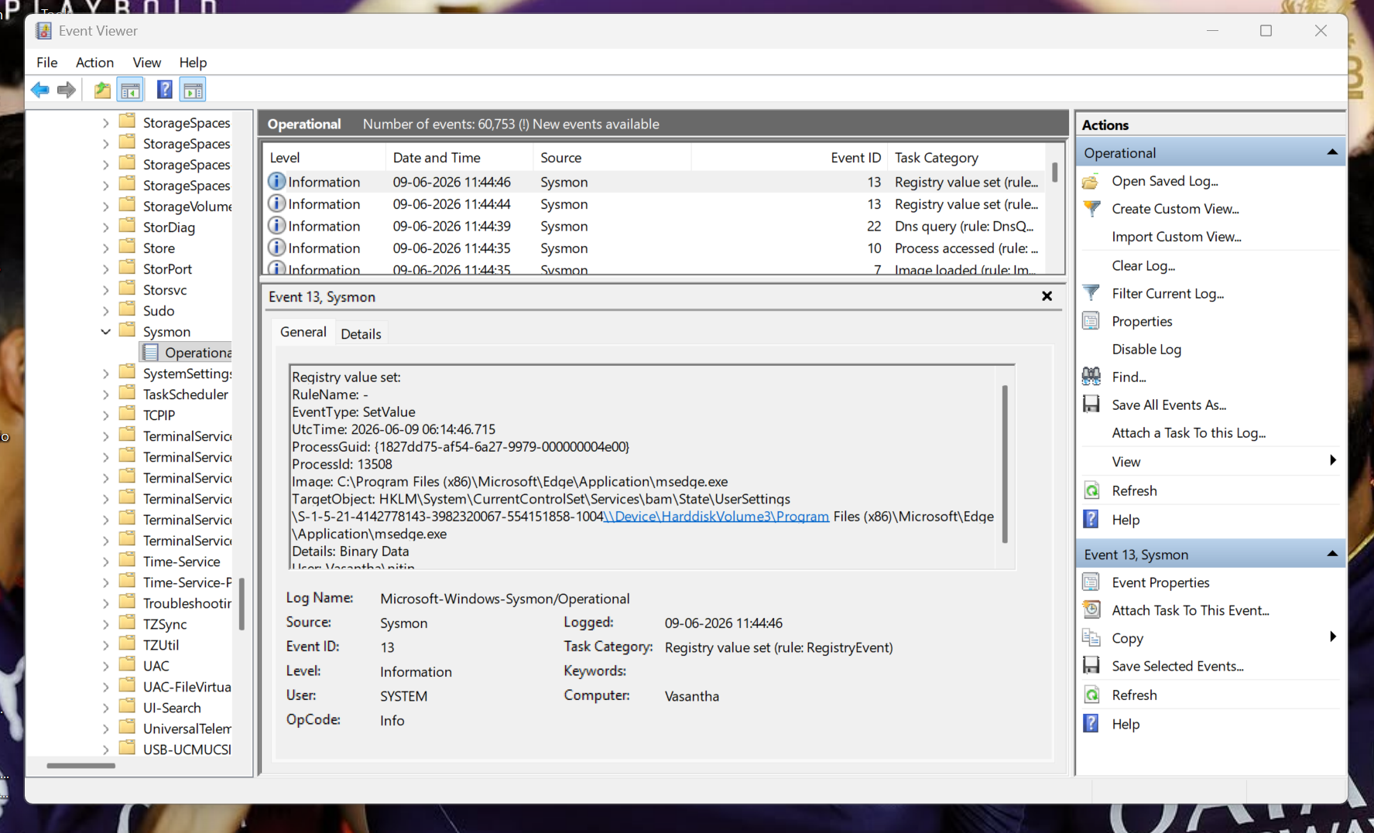Click the Save All Events floppy icon
Viewport: 1374px width, 833px height.
[1091, 405]
